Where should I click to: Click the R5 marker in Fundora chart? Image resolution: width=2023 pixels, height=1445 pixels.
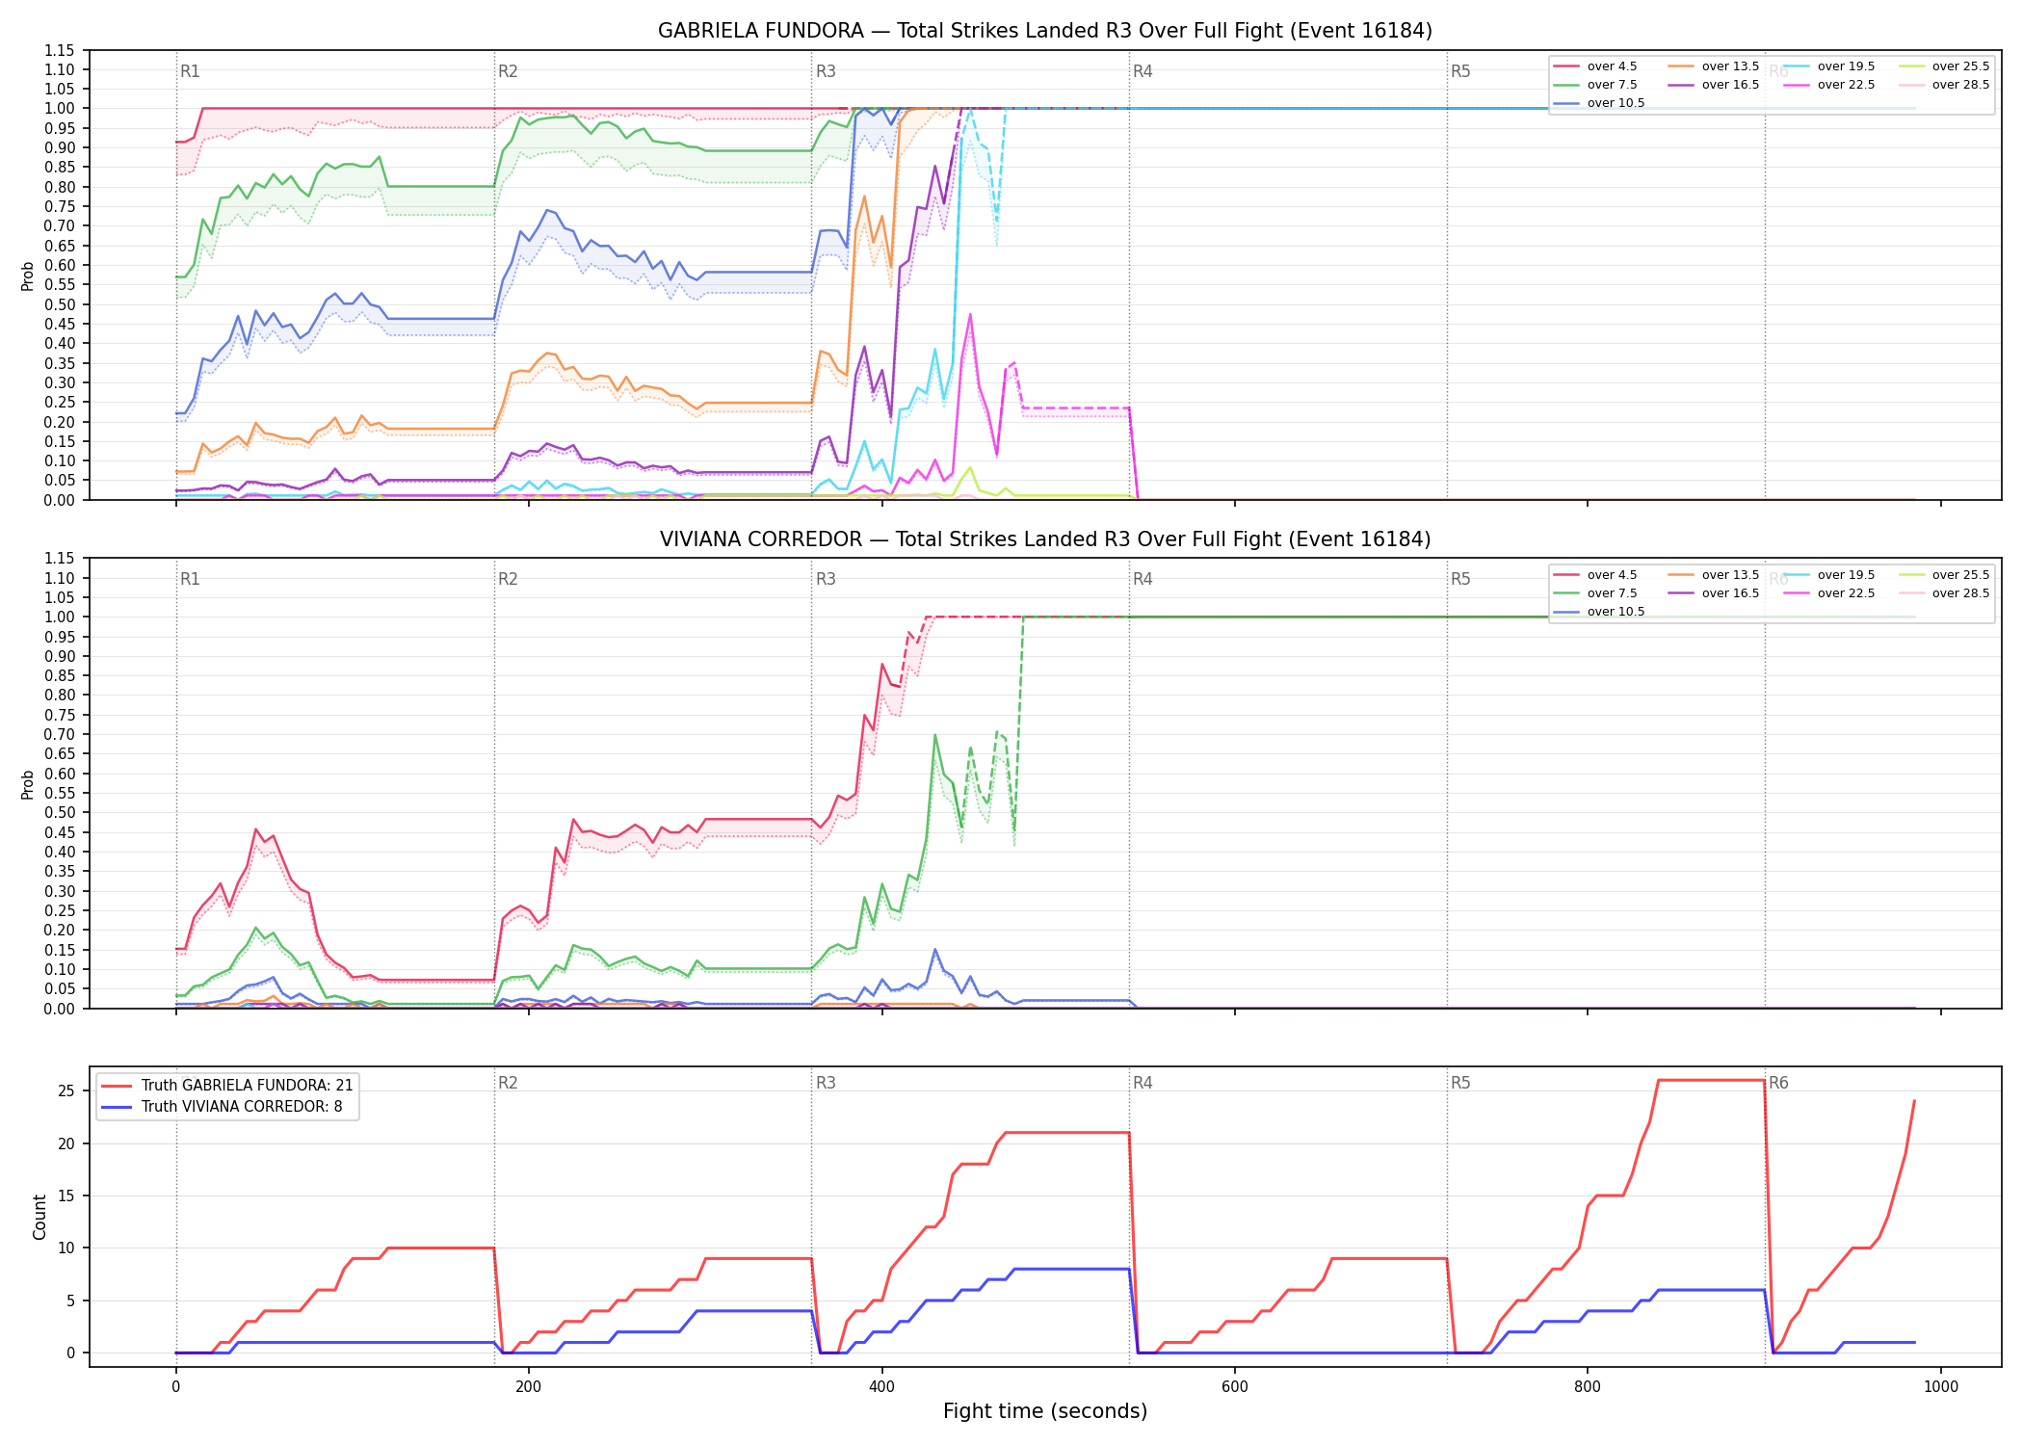click(x=1460, y=71)
